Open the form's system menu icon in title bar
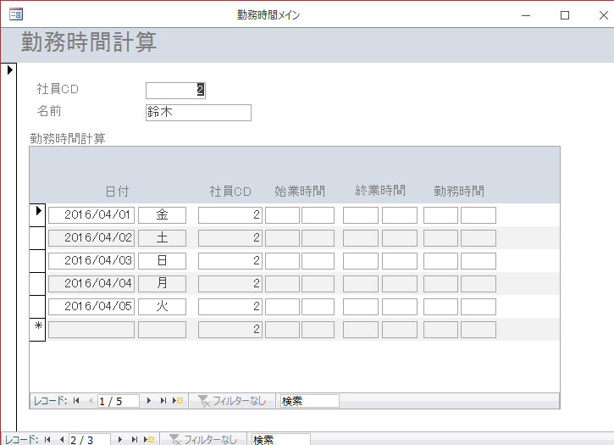This screenshot has height=445, width=614. click(16, 14)
